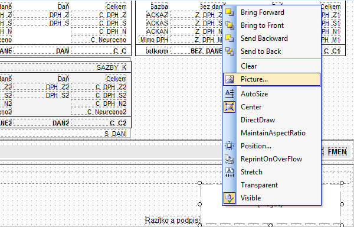Click the Position icon
354x227 pixels.
[230, 146]
